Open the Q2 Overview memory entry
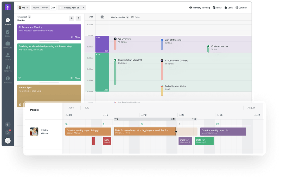Viewport: 281px width, 180px height. pos(124,39)
